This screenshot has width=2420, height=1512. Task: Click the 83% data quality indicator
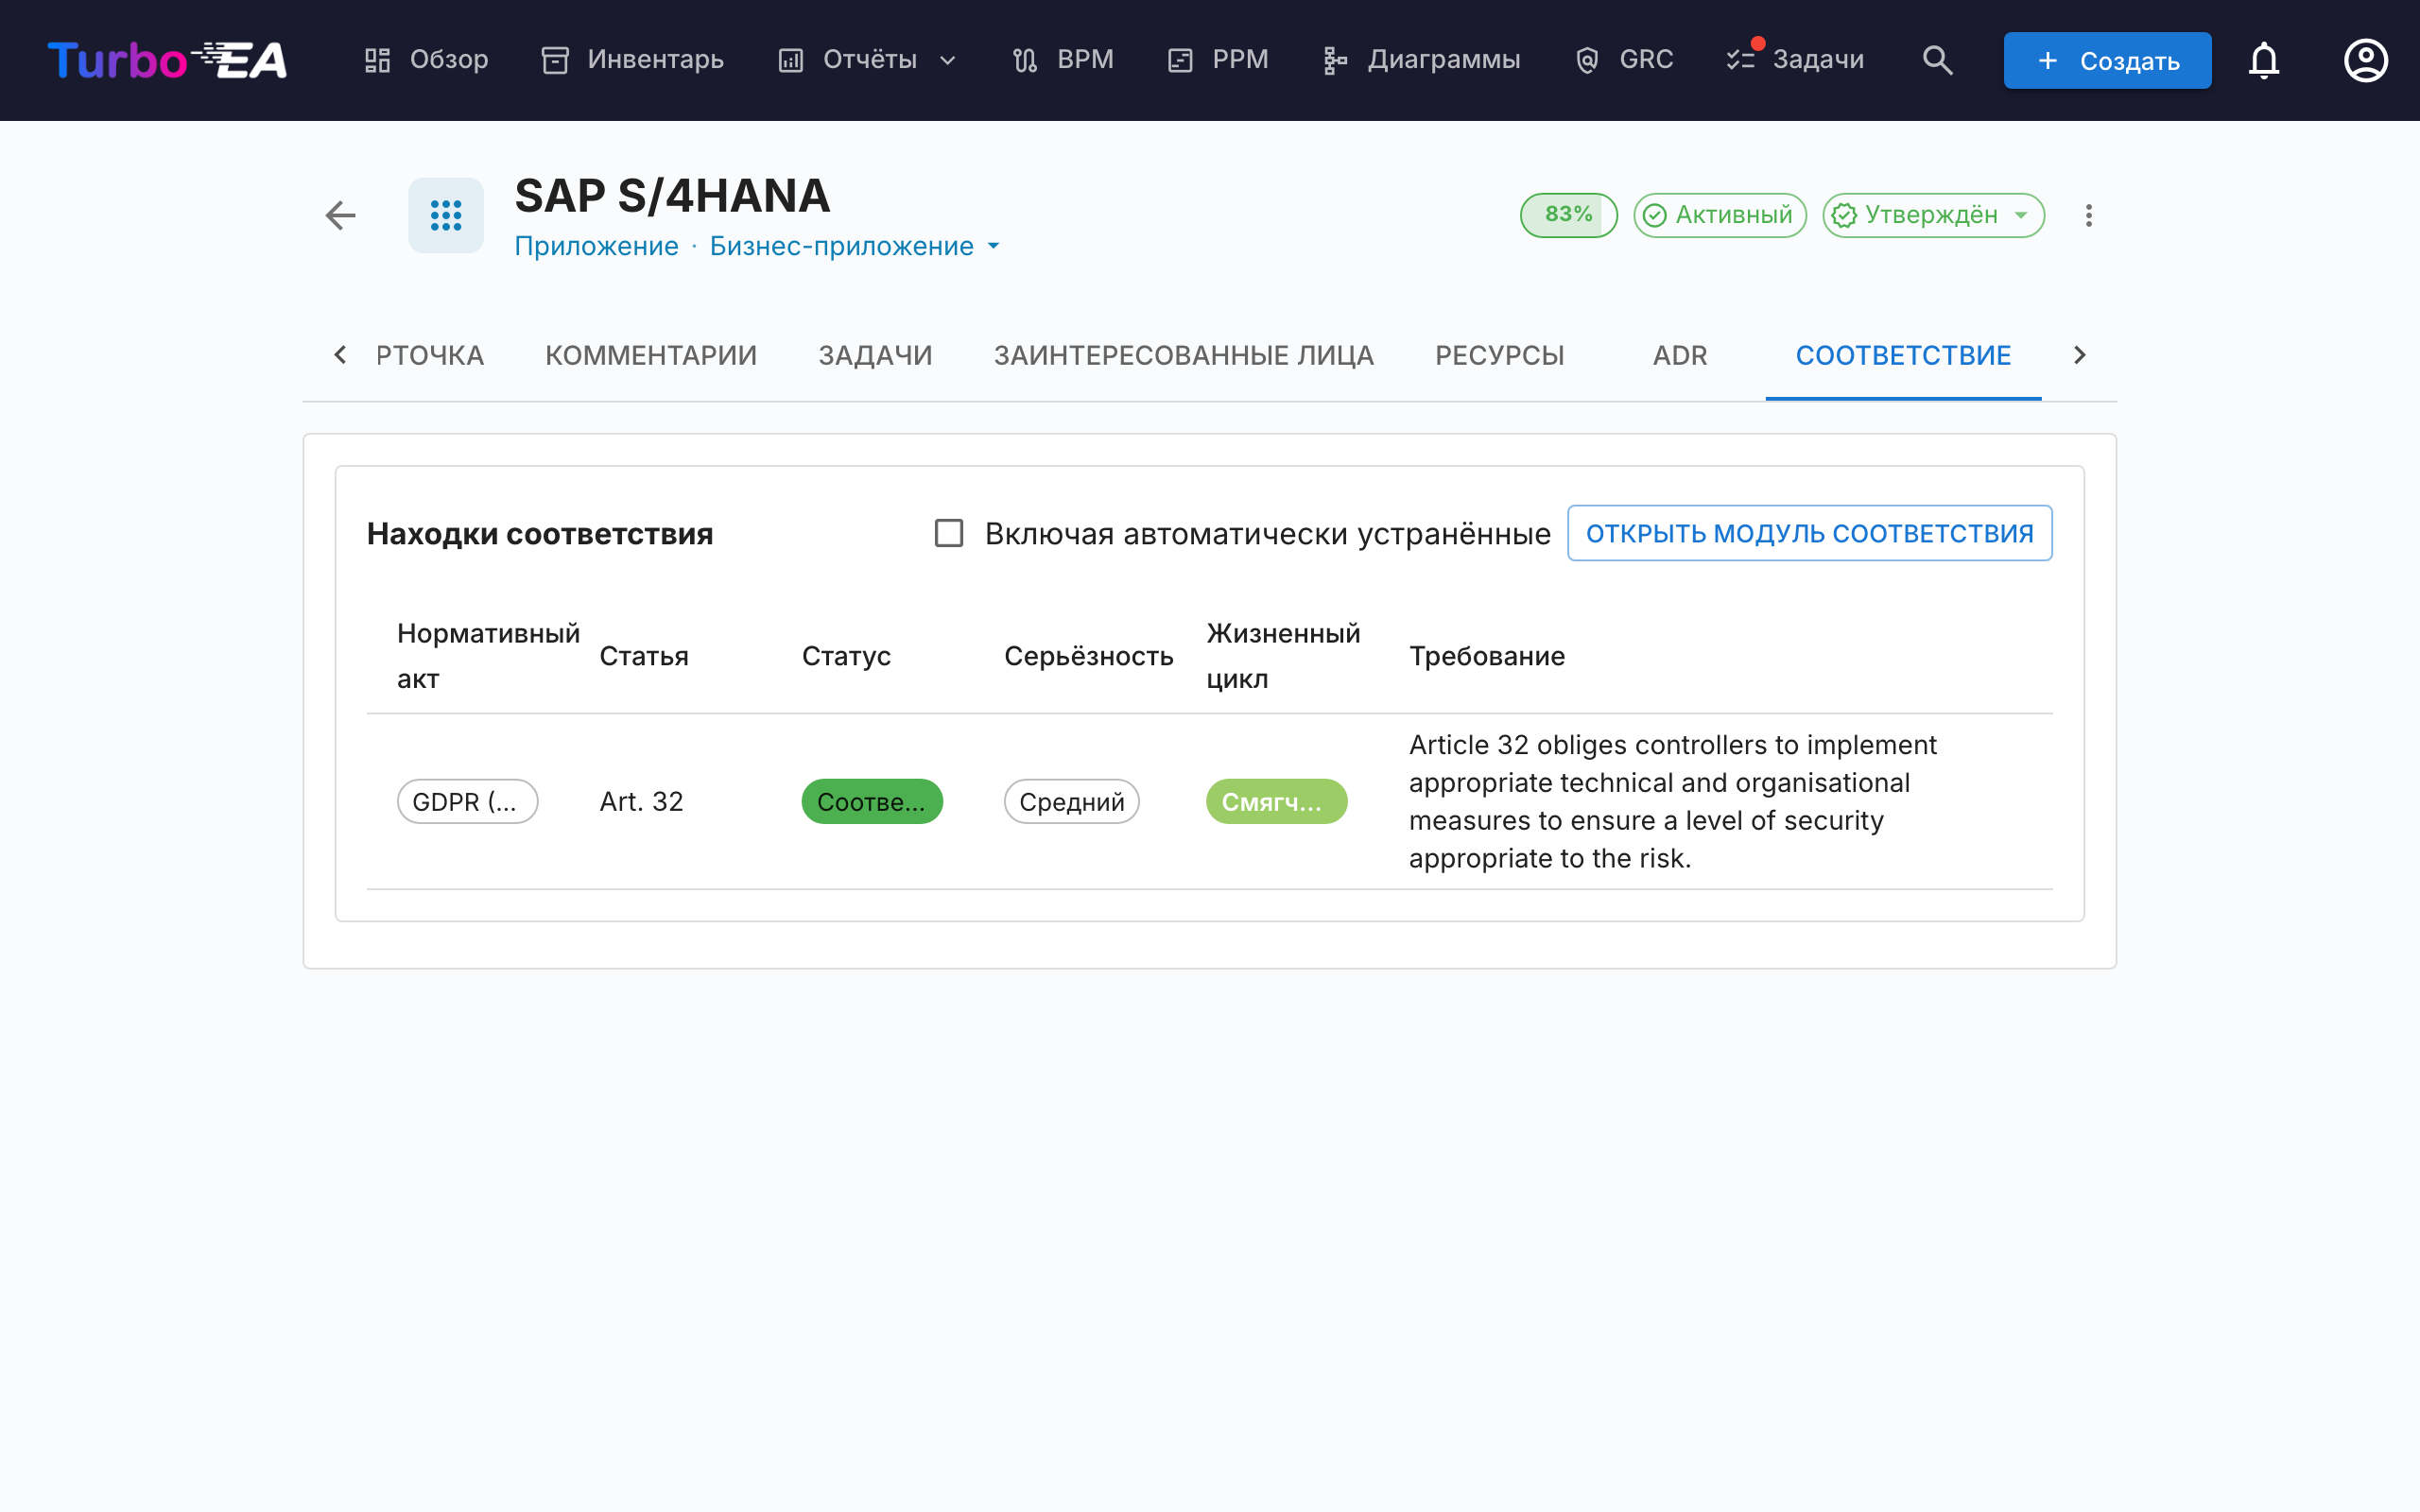tap(1568, 215)
